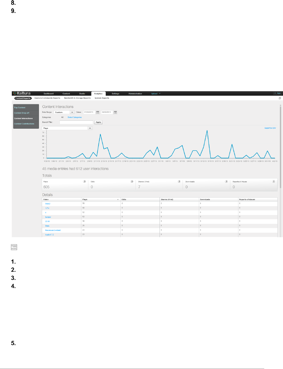This screenshot has width=283, height=369.
Task: Open the start date calendar picker
Action: click(x=98, y=112)
